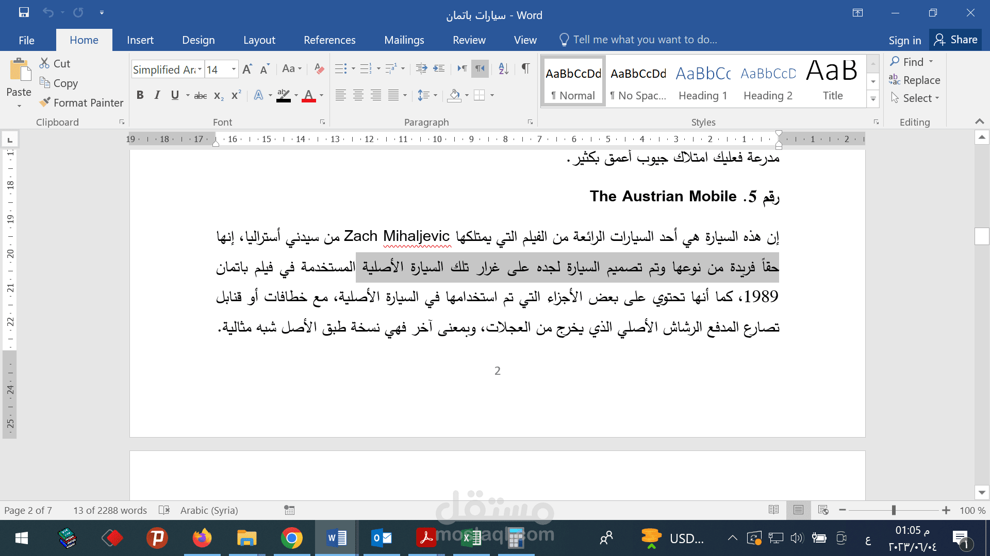Click Arabic (Syria) language indicator
Viewport: 990px width, 556px height.
click(x=209, y=510)
